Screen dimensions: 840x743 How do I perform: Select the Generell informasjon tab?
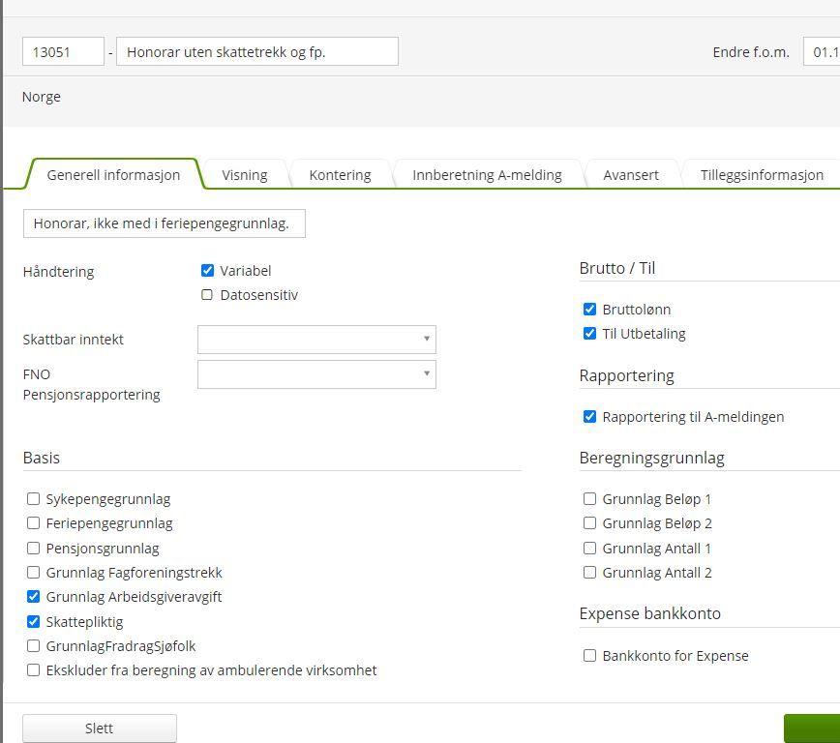point(113,175)
